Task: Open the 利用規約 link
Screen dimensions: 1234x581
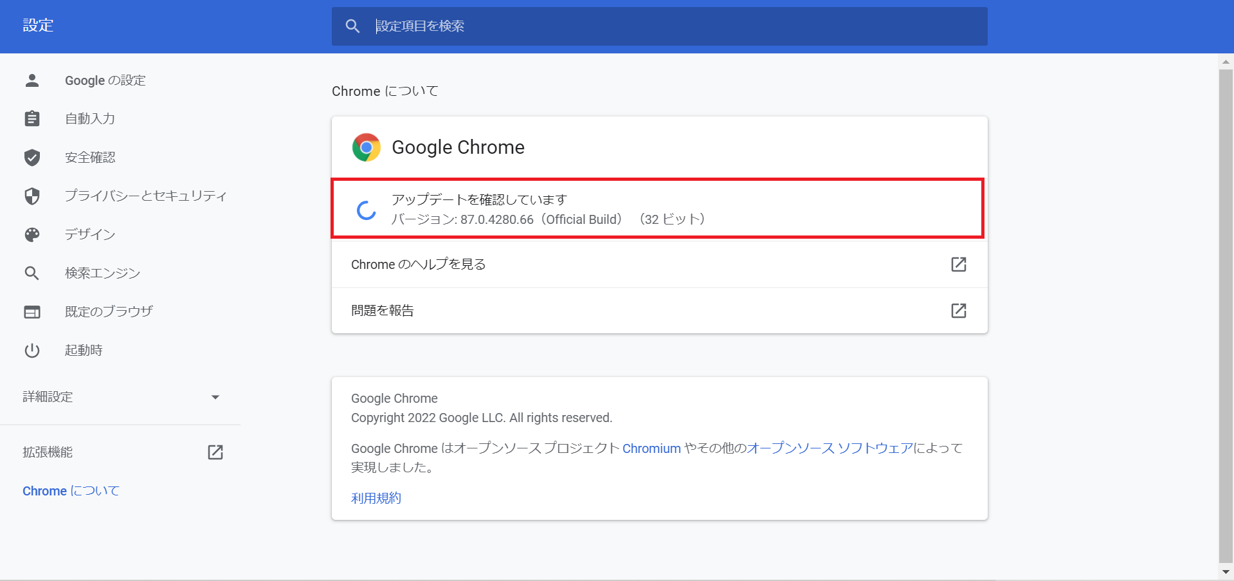Action: [376, 499]
